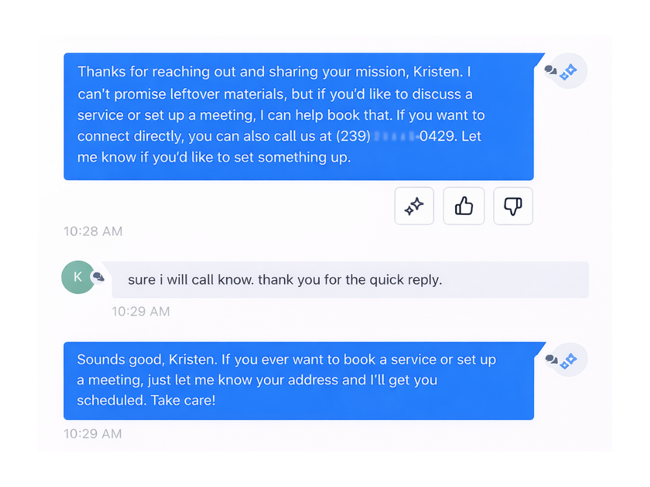Click the chat badge on Kristen's avatar

click(x=98, y=277)
